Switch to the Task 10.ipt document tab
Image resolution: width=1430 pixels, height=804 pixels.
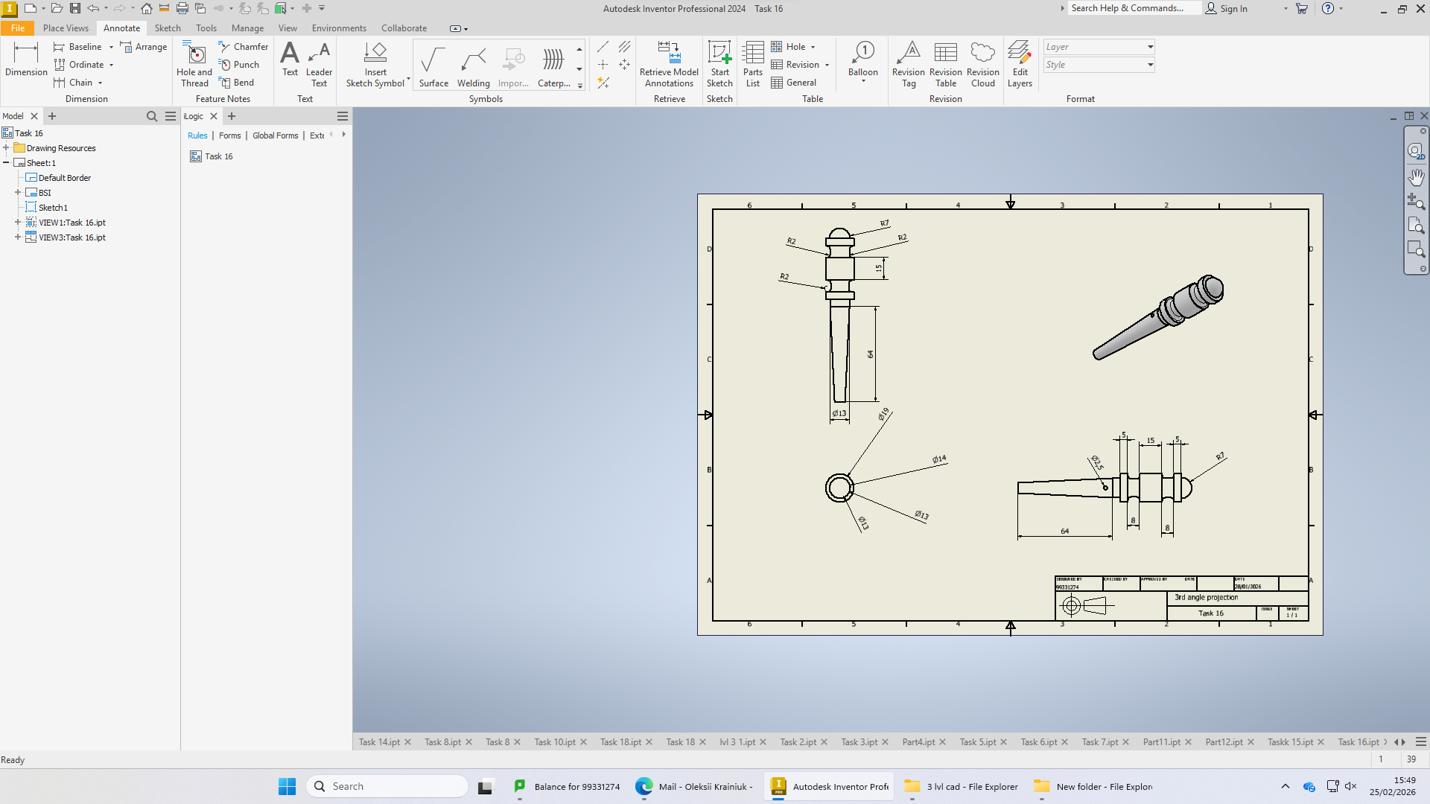pyautogui.click(x=555, y=742)
